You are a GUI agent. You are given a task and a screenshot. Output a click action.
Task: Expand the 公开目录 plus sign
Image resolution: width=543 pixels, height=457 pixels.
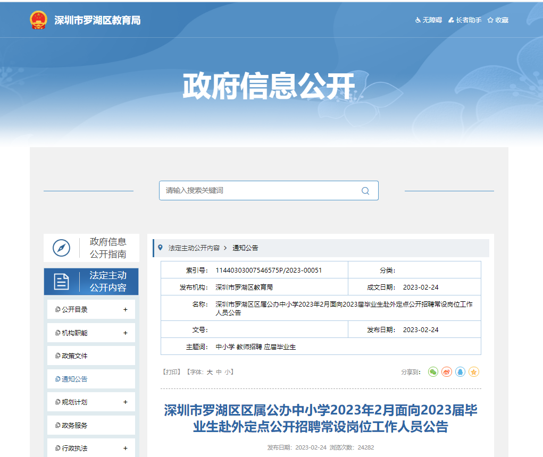[126, 310]
